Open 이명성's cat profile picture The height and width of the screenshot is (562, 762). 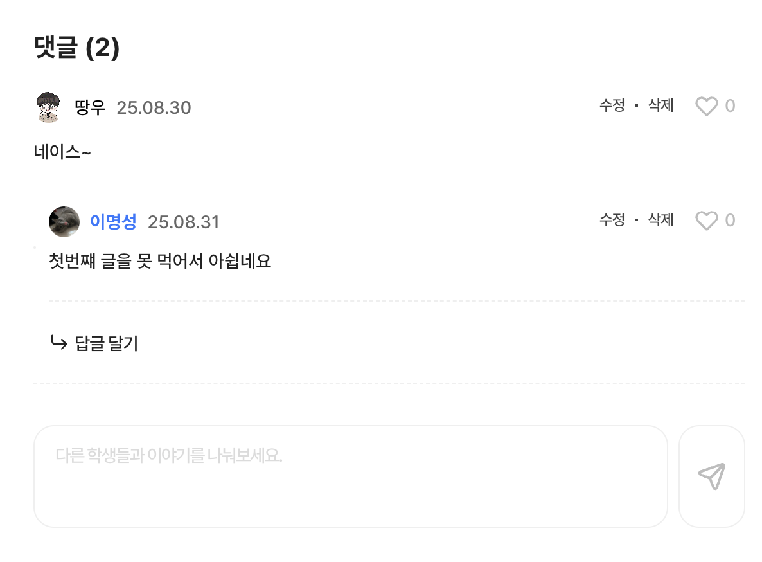tap(64, 222)
